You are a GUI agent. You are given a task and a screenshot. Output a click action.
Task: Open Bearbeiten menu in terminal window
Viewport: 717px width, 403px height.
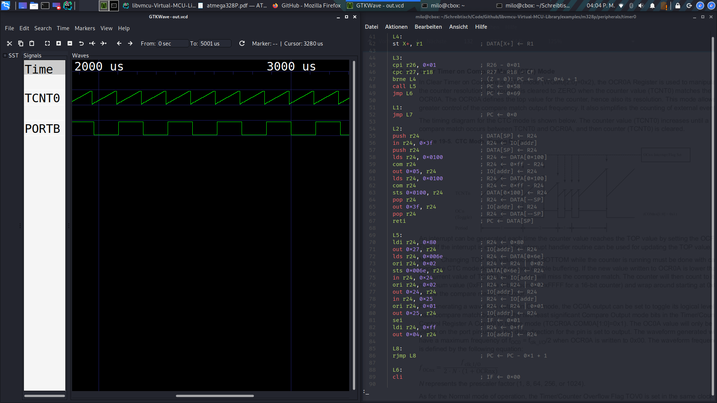point(428,27)
